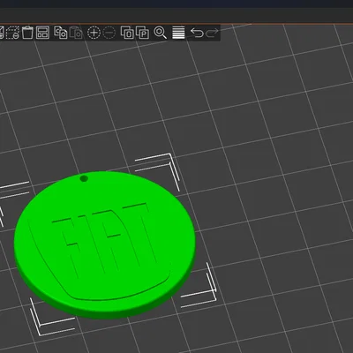Click the greyed Paste icon
This screenshot has height=353, width=353.
76,33
